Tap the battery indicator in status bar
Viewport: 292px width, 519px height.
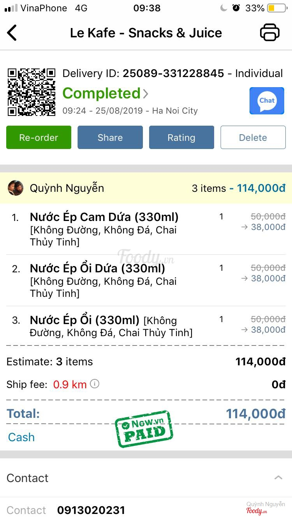coord(276,8)
